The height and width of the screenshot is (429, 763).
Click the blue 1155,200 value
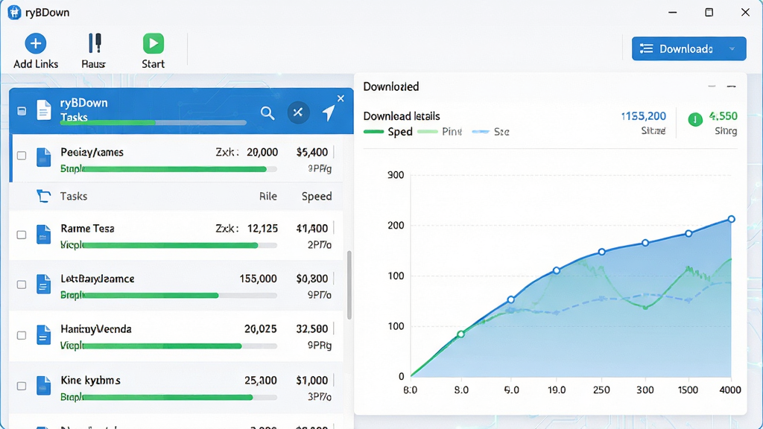pyautogui.click(x=643, y=116)
